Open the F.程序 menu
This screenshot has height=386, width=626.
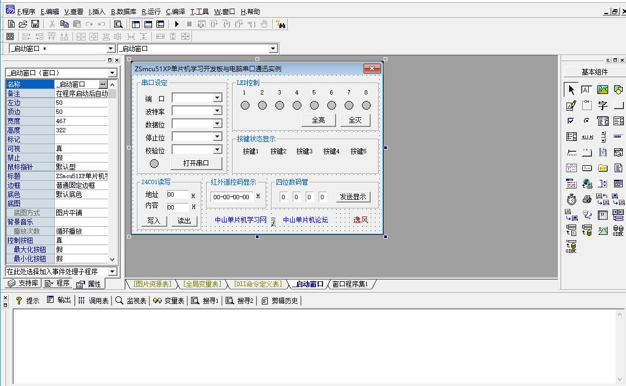(x=26, y=12)
